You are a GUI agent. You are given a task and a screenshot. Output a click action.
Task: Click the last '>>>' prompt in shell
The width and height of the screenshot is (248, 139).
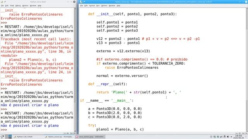pos(4,130)
